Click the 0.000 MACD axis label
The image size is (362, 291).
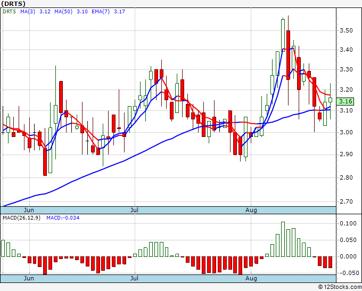pyautogui.click(x=348, y=256)
